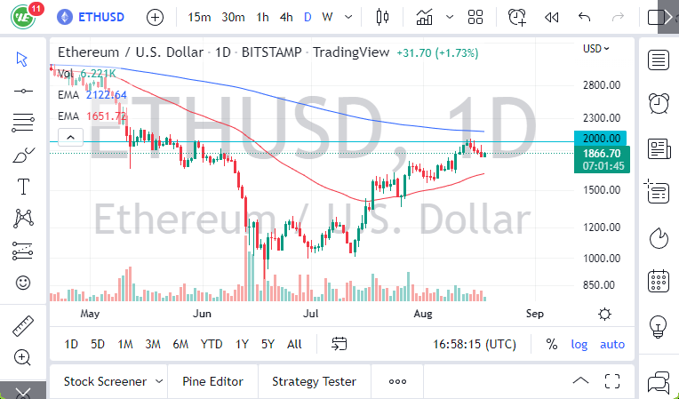
Task: Open the Strategy Tester tab
Action: tap(314, 381)
